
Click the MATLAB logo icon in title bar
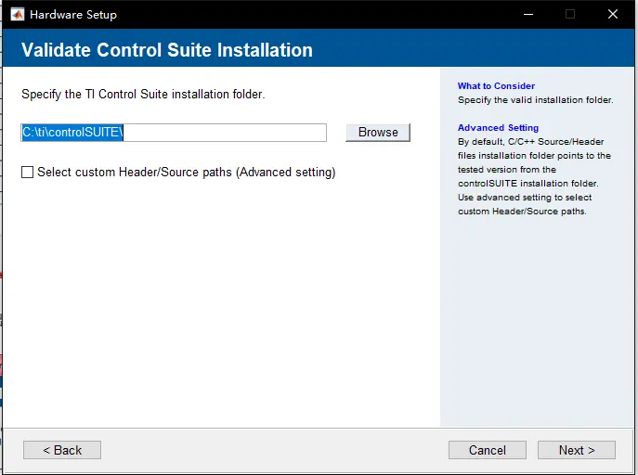pyautogui.click(x=18, y=15)
